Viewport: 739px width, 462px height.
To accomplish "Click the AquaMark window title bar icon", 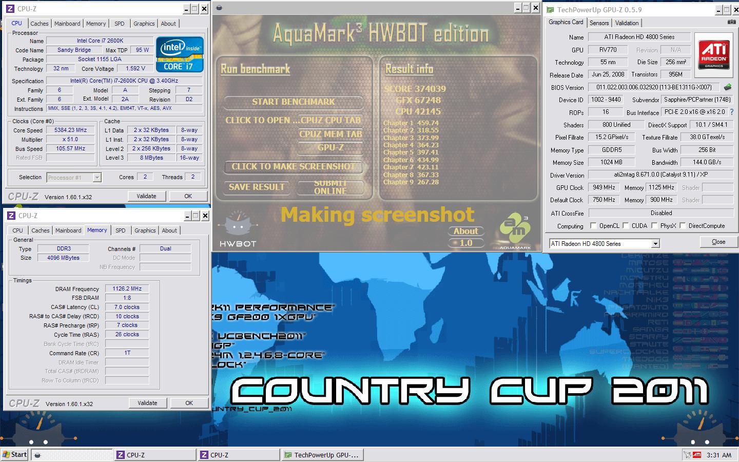I will coord(219,8).
